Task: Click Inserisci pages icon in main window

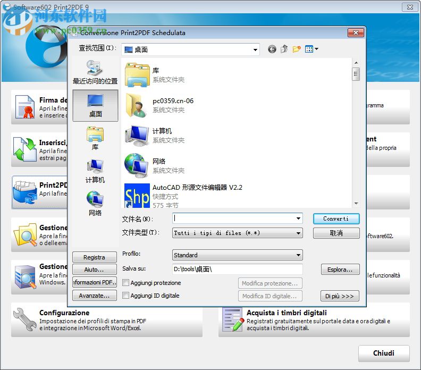Action: click(x=25, y=149)
